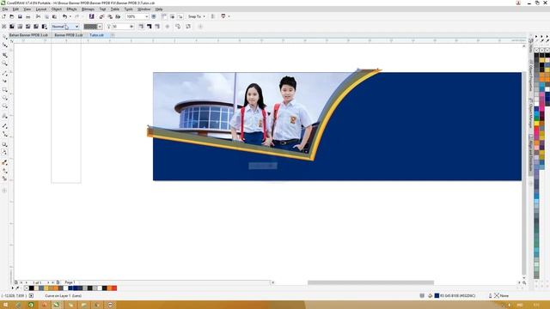The height and width of the screenshot is (309, 550).
Task: Expand the Undo history arrow
Action: pyautogui.click(x=70, y=16)
